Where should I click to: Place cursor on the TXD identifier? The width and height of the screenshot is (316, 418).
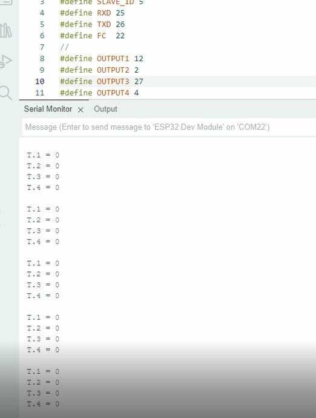(104, 24)
